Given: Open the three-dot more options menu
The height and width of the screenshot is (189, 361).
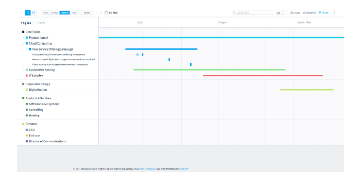Looking at the screenshot, I should [x=334, y=13].
